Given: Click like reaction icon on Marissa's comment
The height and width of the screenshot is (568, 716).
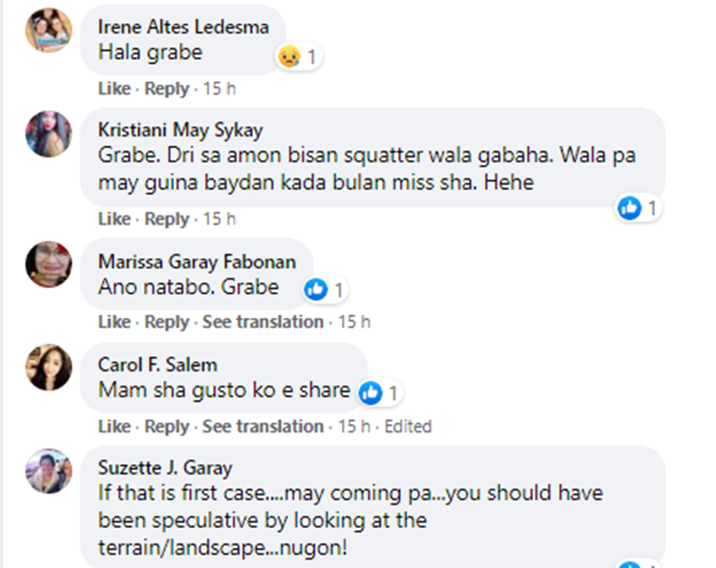Looking at the screenshot, I should click(314, 288).
